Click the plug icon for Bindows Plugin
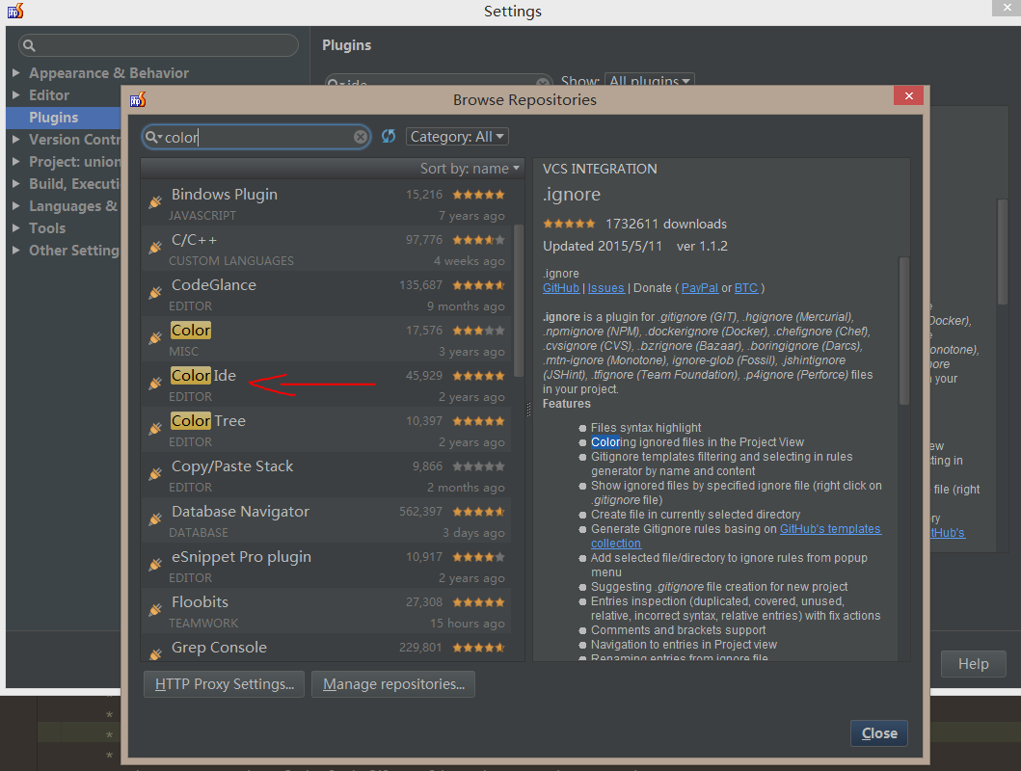Viewport: 1021px width, 771px height. (155, 201)
